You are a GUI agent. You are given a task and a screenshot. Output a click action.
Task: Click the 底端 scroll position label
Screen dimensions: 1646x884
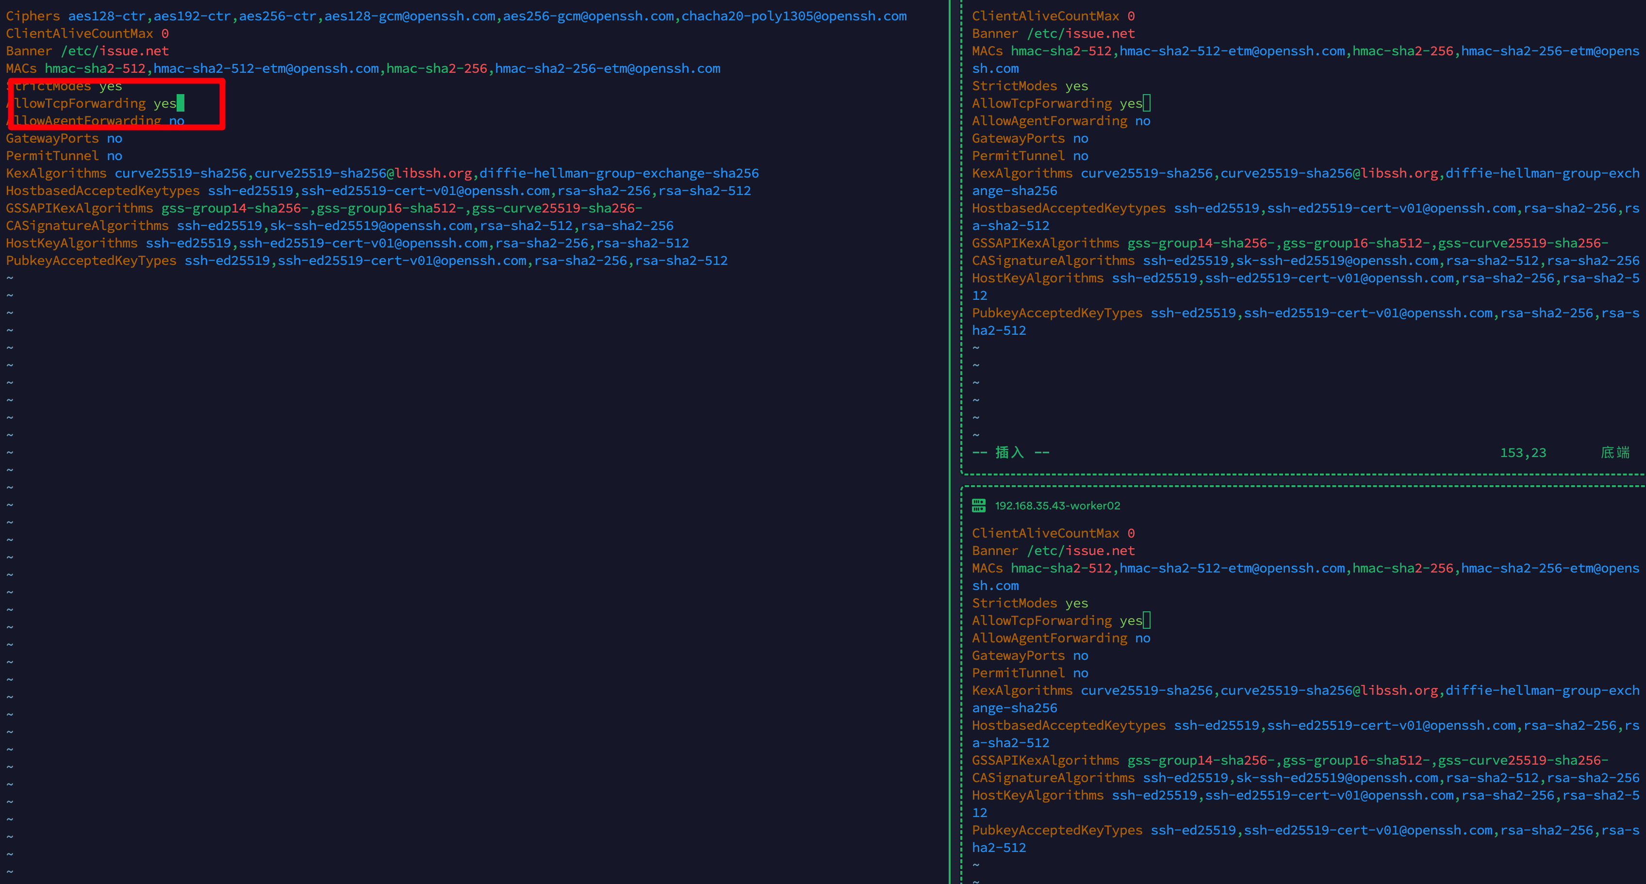[x=1614, y=453]
